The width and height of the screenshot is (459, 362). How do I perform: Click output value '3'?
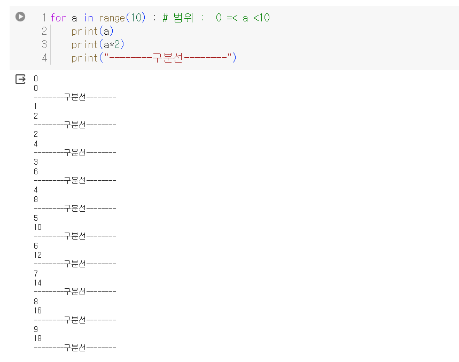point(36,162)
